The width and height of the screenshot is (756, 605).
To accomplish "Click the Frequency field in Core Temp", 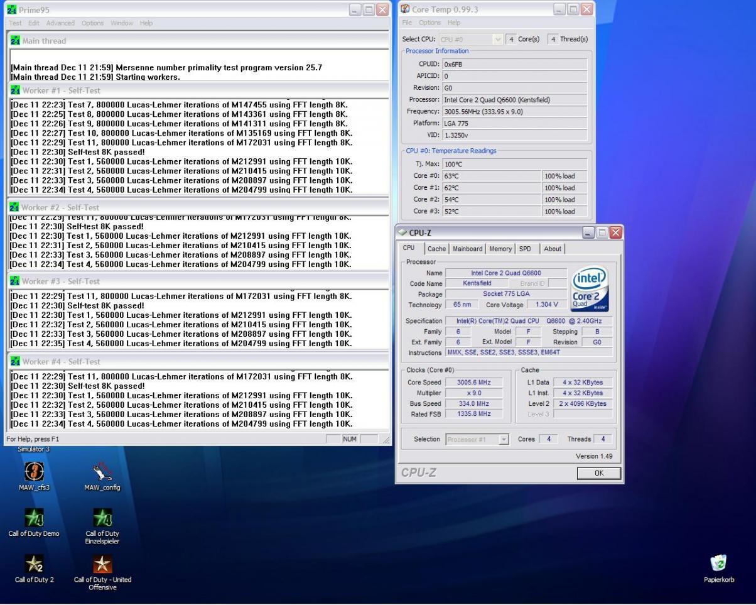I will point(515,112).
